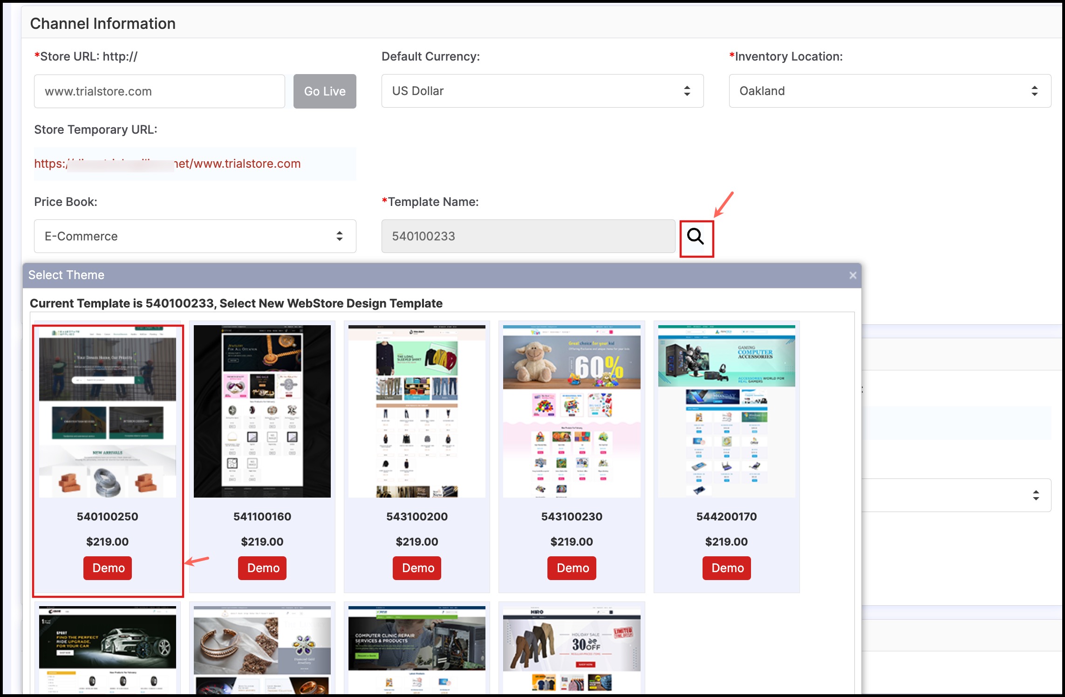Click the Select Theme dialog title
Viewport: 1065px width, 697px height.
click(66, 275)
